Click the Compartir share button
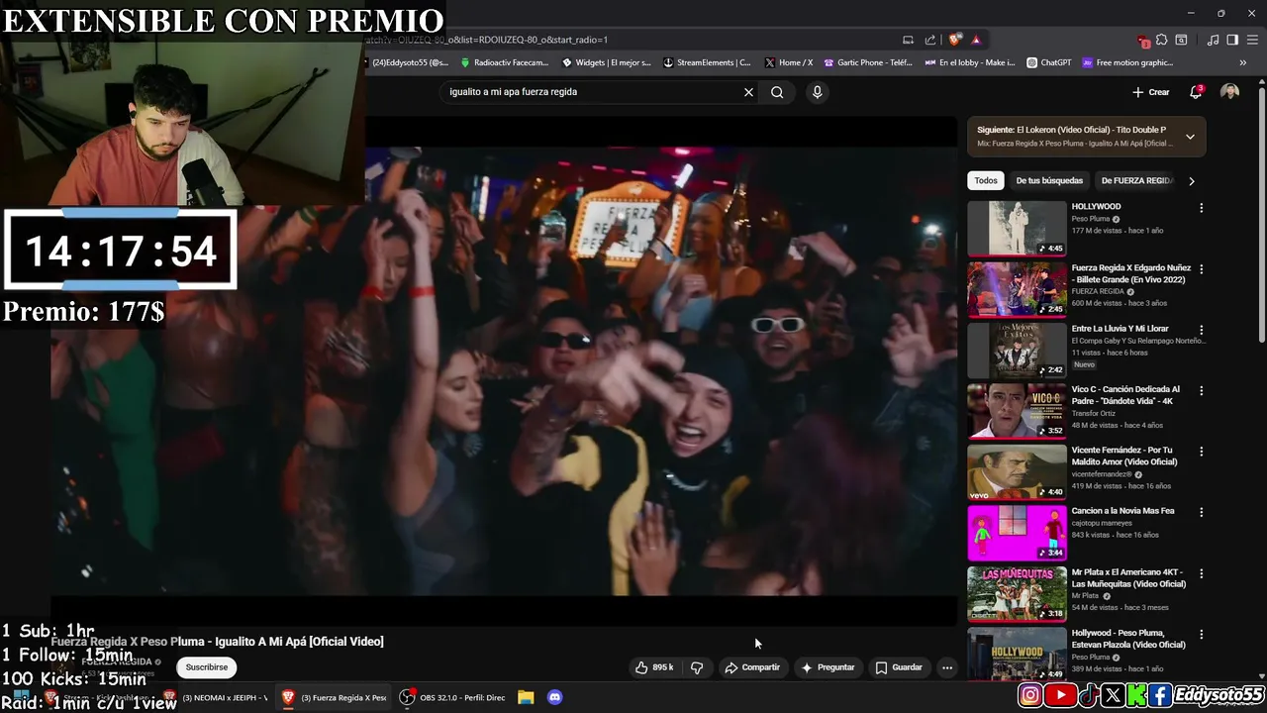Image resolution: width=1267 pixels, height=713 pixels. [x=752, y=667]
